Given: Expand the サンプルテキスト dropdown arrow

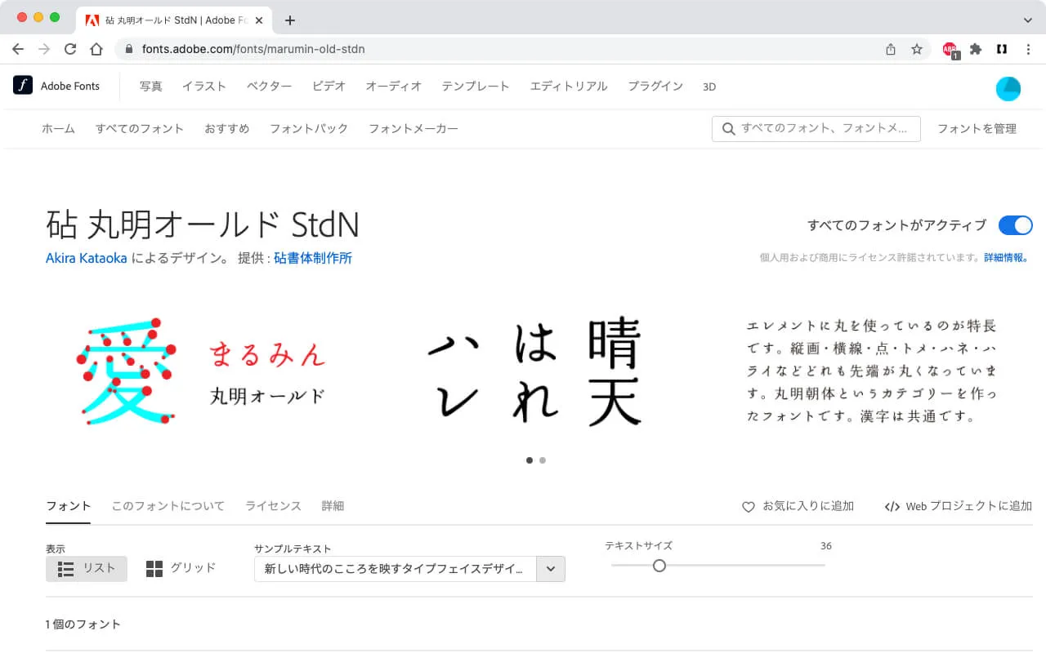Looking at the screenshot, I should pyautogui.click(x=550, y=569).
